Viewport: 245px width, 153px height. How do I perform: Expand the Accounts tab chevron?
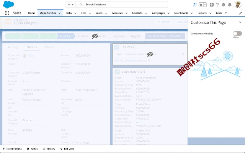[126, 13]
